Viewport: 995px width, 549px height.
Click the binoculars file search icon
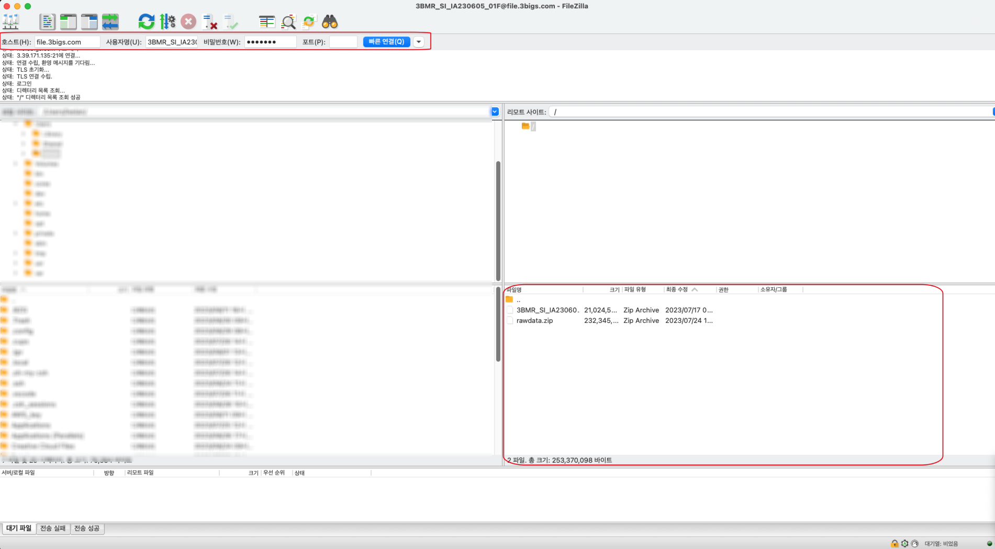330,22
